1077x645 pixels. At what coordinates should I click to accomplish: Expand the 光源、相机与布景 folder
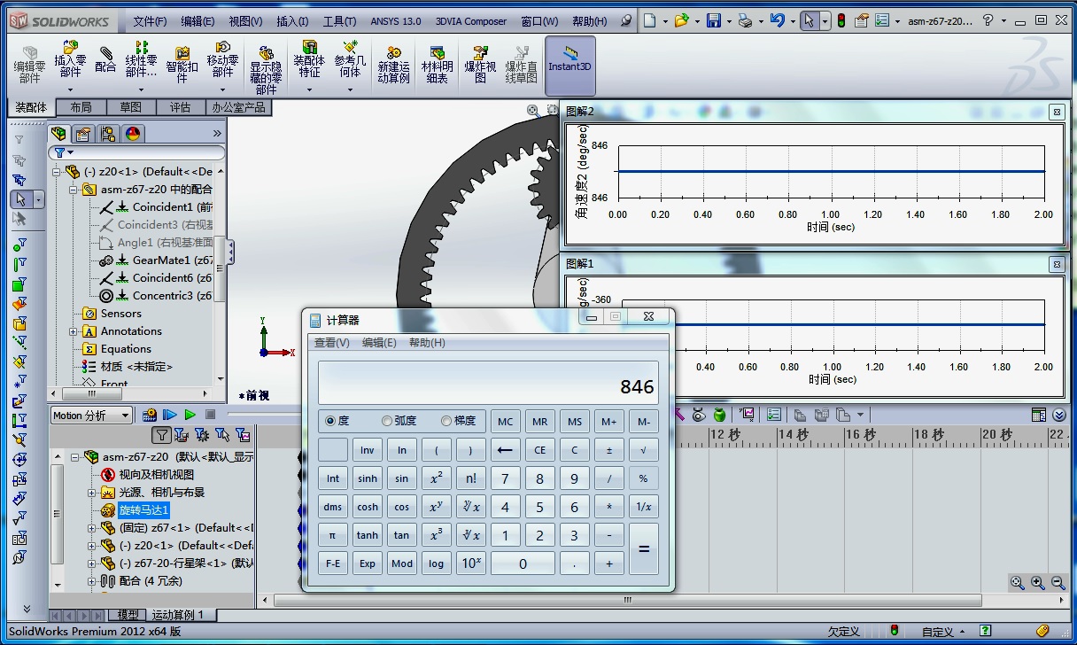(x=91, y=493)
